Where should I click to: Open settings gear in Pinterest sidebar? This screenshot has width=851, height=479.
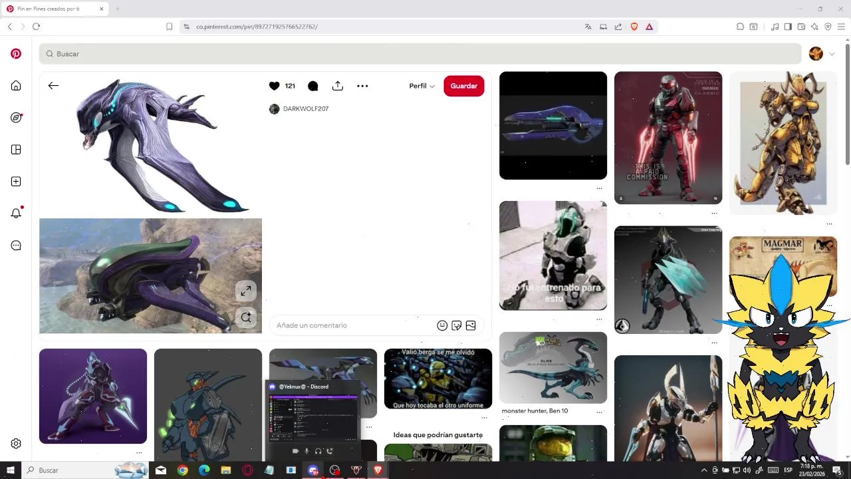click(16, 444)
